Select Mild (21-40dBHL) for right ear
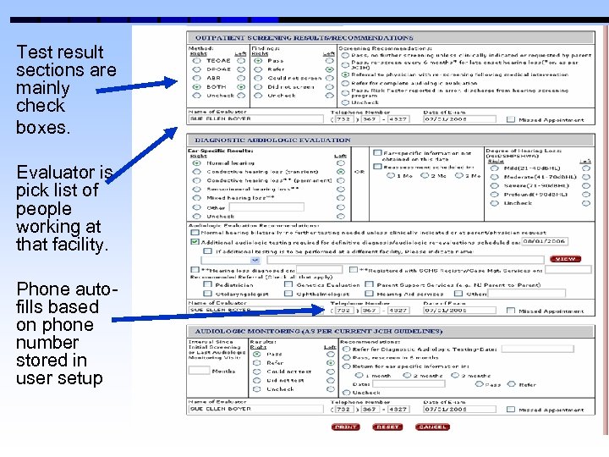The height and width of the screenshot is (457, 609). point(494,168)
